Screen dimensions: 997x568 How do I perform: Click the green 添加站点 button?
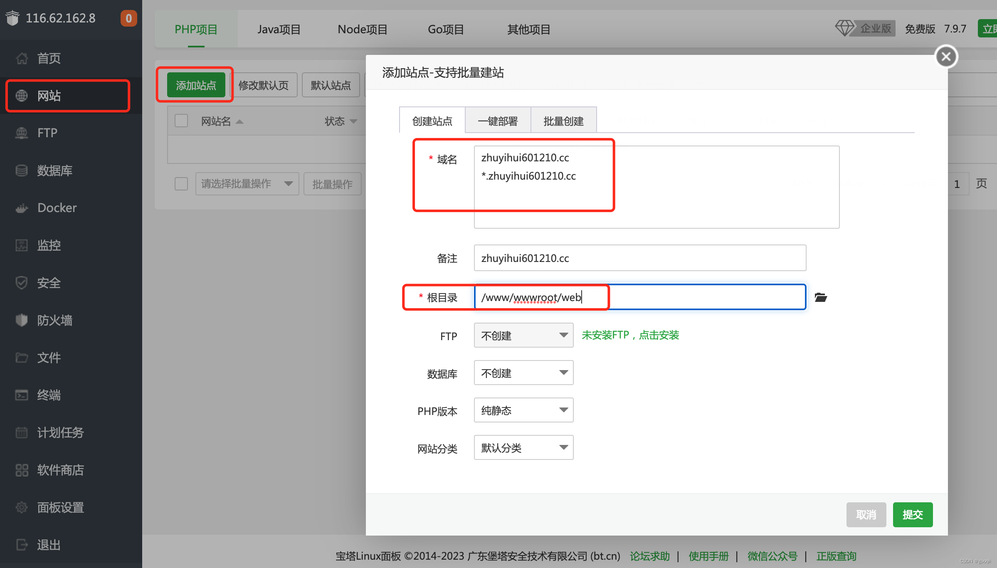click(196, 85)
